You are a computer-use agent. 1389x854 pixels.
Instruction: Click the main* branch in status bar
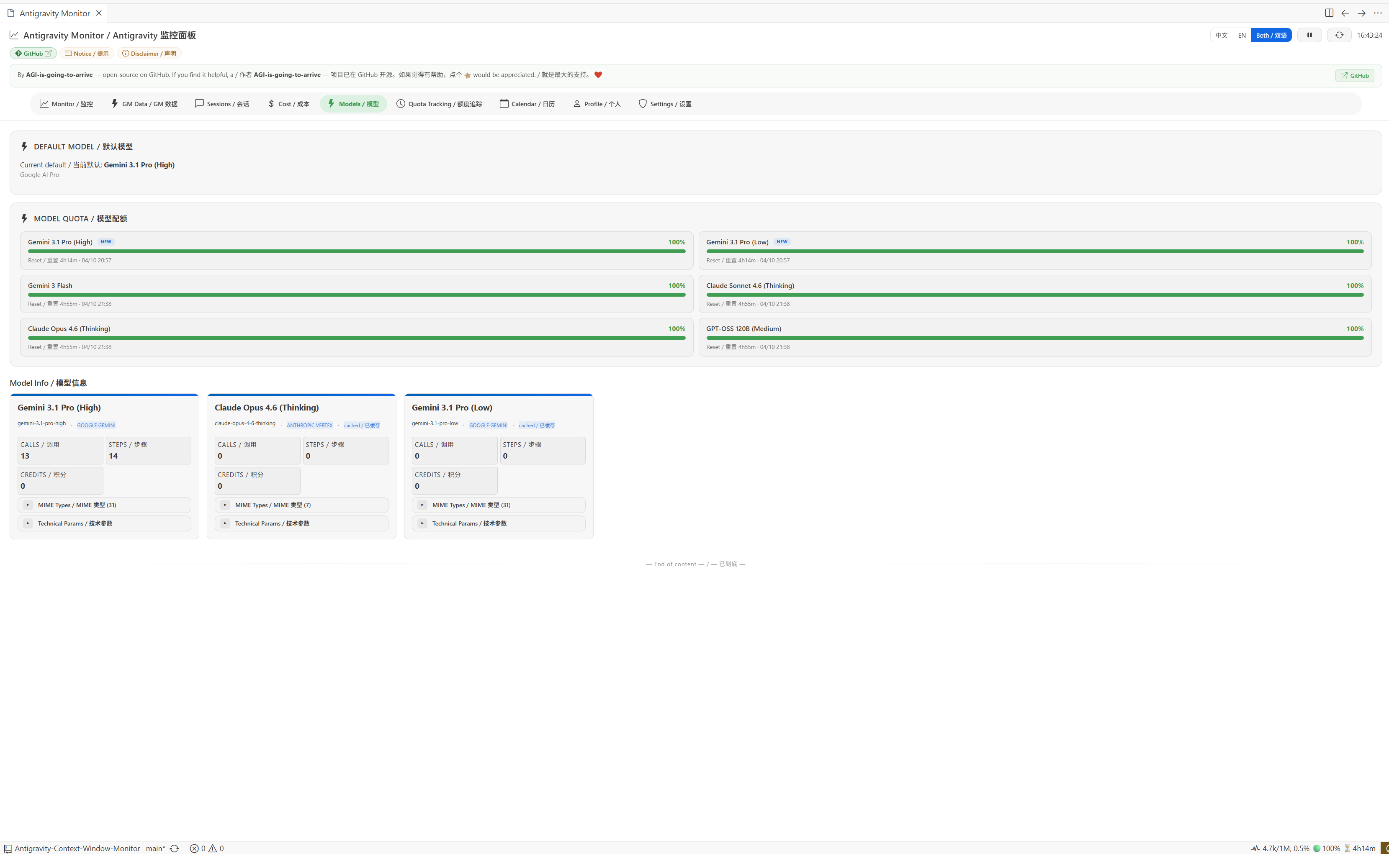pyautogui.click(x=155, y=849)
